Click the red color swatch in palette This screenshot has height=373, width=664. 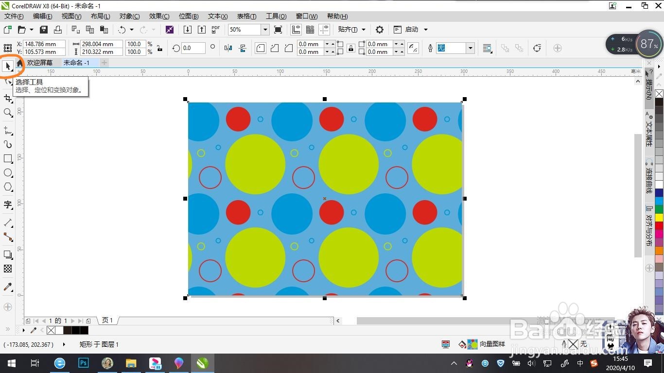tap(659, 225)
